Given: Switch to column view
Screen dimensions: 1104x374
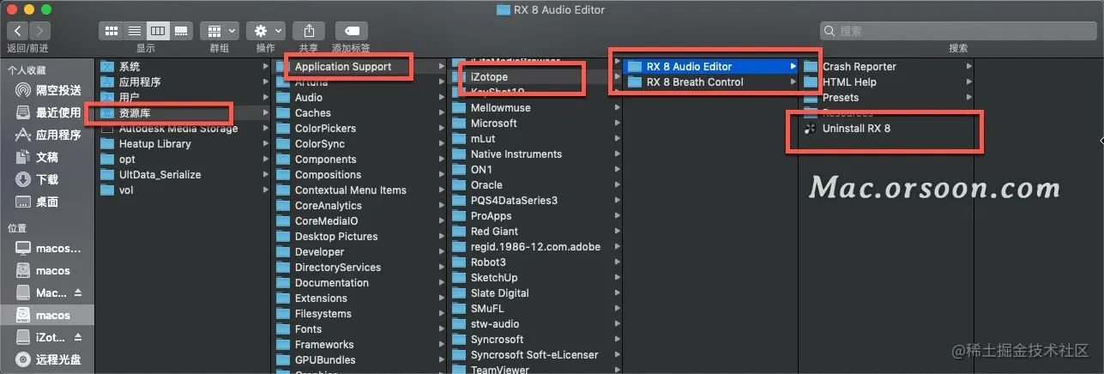Looking at the screenshot, I should pyautogui.click(x=157, y=31).
